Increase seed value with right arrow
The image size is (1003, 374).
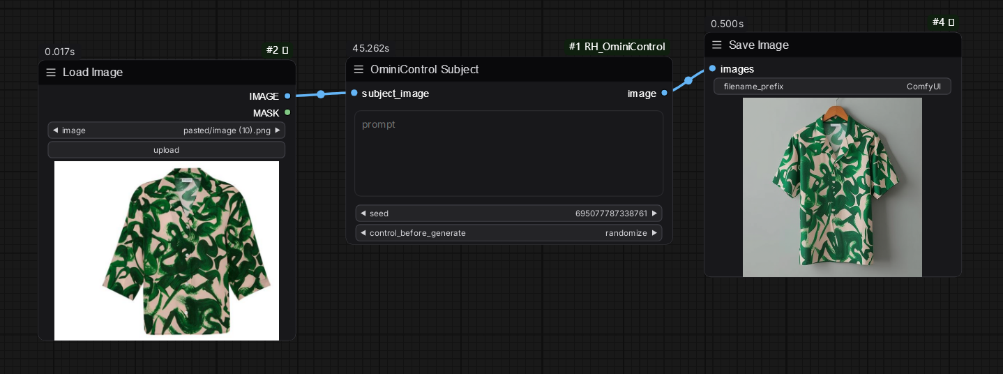pyautogui.click(x=654, y=214)
